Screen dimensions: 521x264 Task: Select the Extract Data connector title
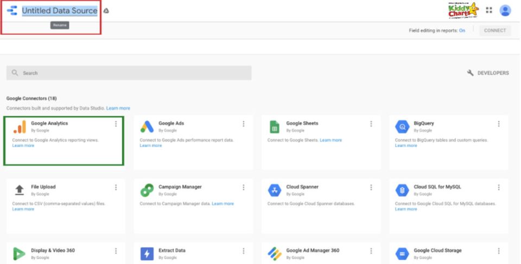click(x=172, y=250)
